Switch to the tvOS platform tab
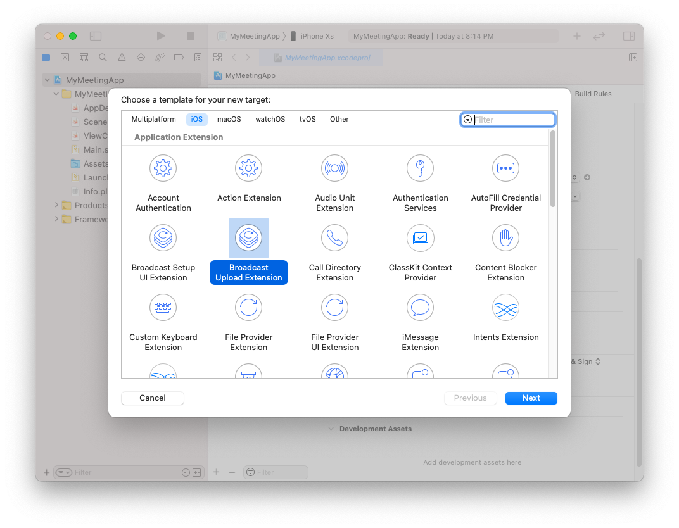This screenshot has height=528, width=679. (x=307, y=119)
